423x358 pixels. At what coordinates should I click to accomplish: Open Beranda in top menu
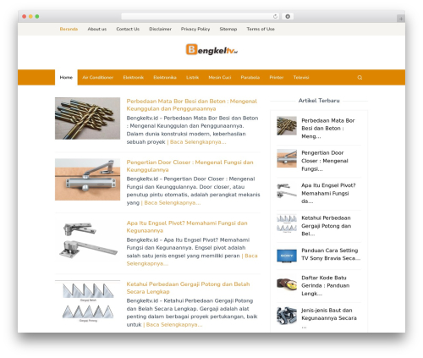(x=69, y=29)
